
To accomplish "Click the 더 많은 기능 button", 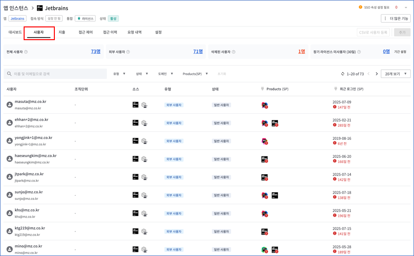I will (396, 18).
